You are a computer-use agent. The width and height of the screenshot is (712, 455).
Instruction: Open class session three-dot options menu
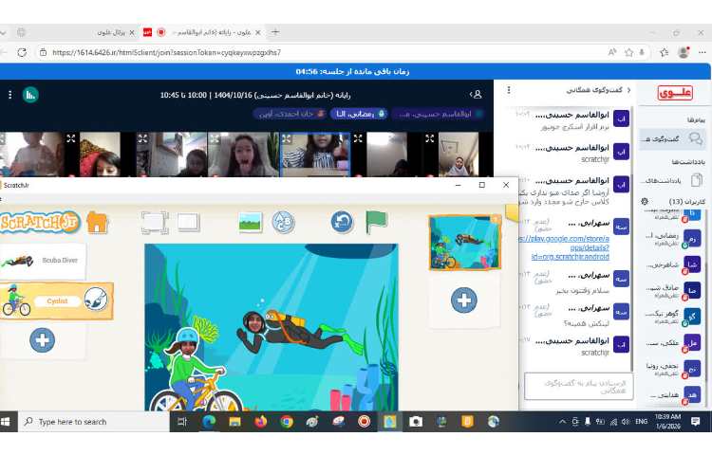pos(10,95)
